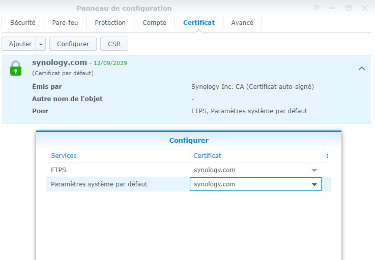Minimize the Panneau de configuration window
The image size is (375, 260).
tap(332, 8)
